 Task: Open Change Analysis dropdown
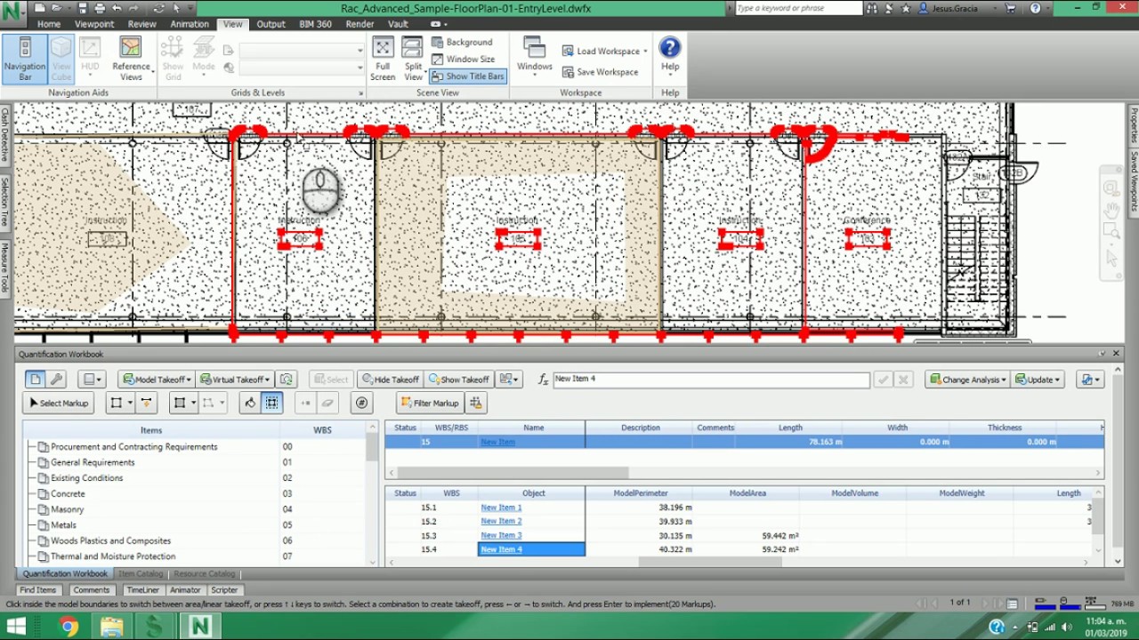pos(967,380)
